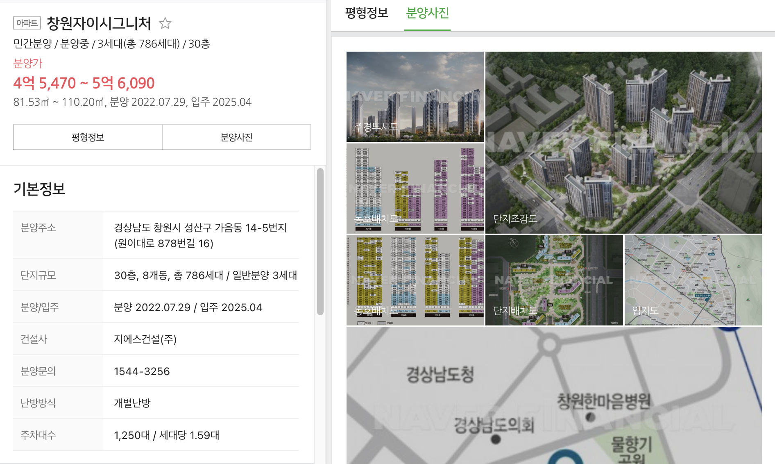View the lower 동호배치도 chart thumbnail

point(415,280)
